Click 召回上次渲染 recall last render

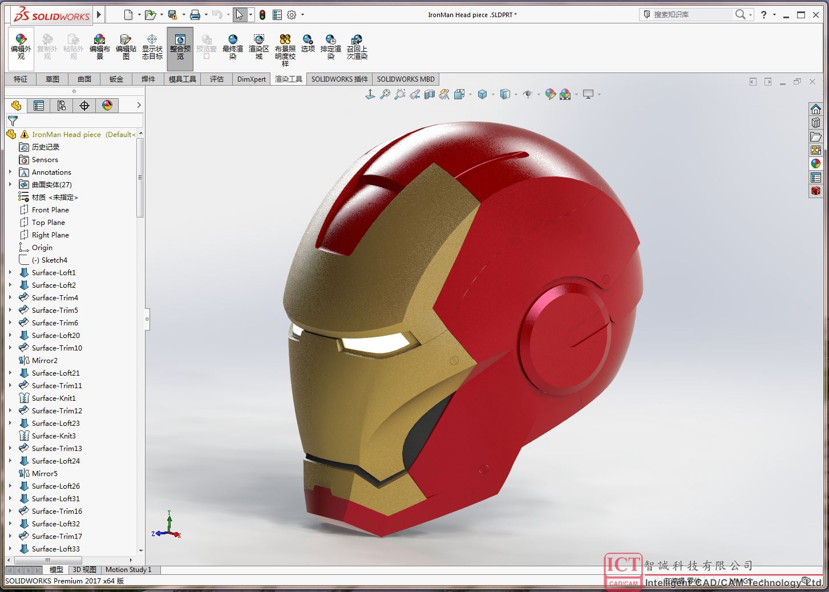pyautogui.click(x=357, y=47)
